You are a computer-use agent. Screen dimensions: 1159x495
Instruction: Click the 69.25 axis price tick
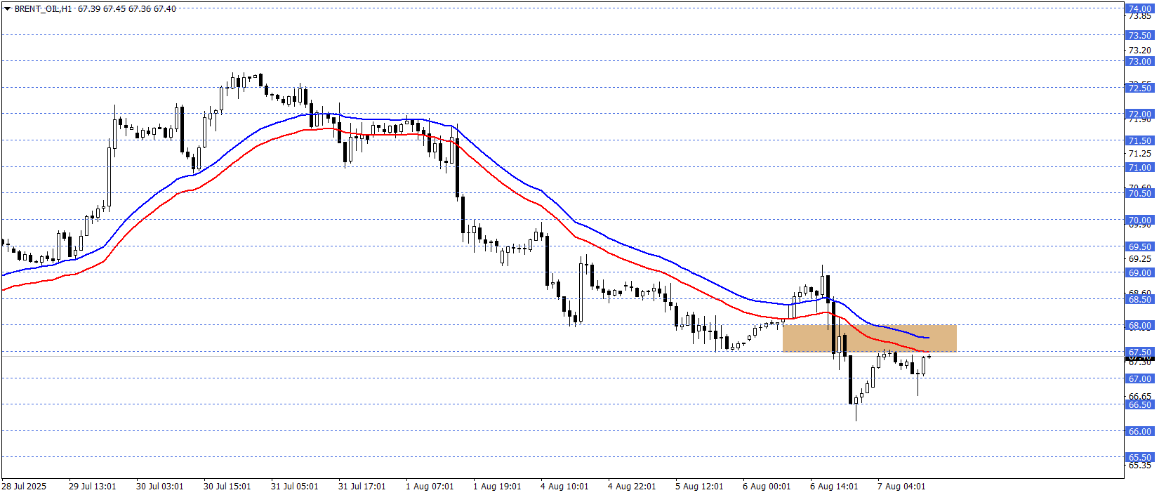click(1140, 258)
